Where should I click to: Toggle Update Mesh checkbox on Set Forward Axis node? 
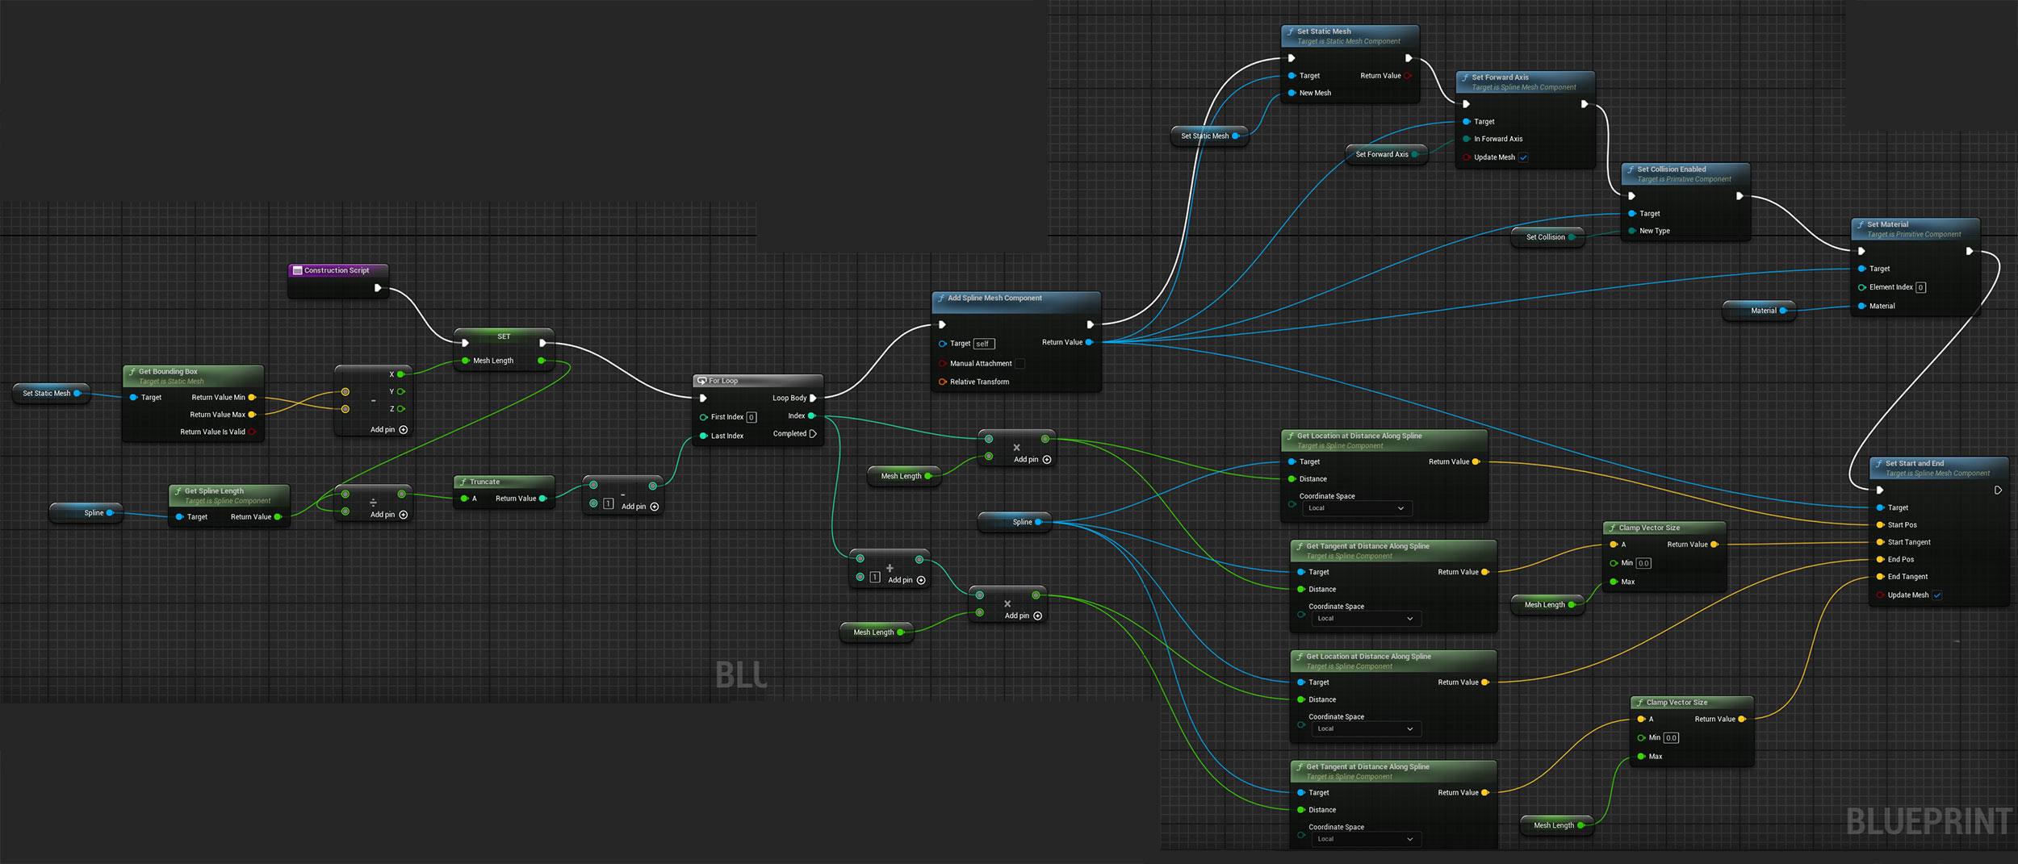coord(1523,157)
